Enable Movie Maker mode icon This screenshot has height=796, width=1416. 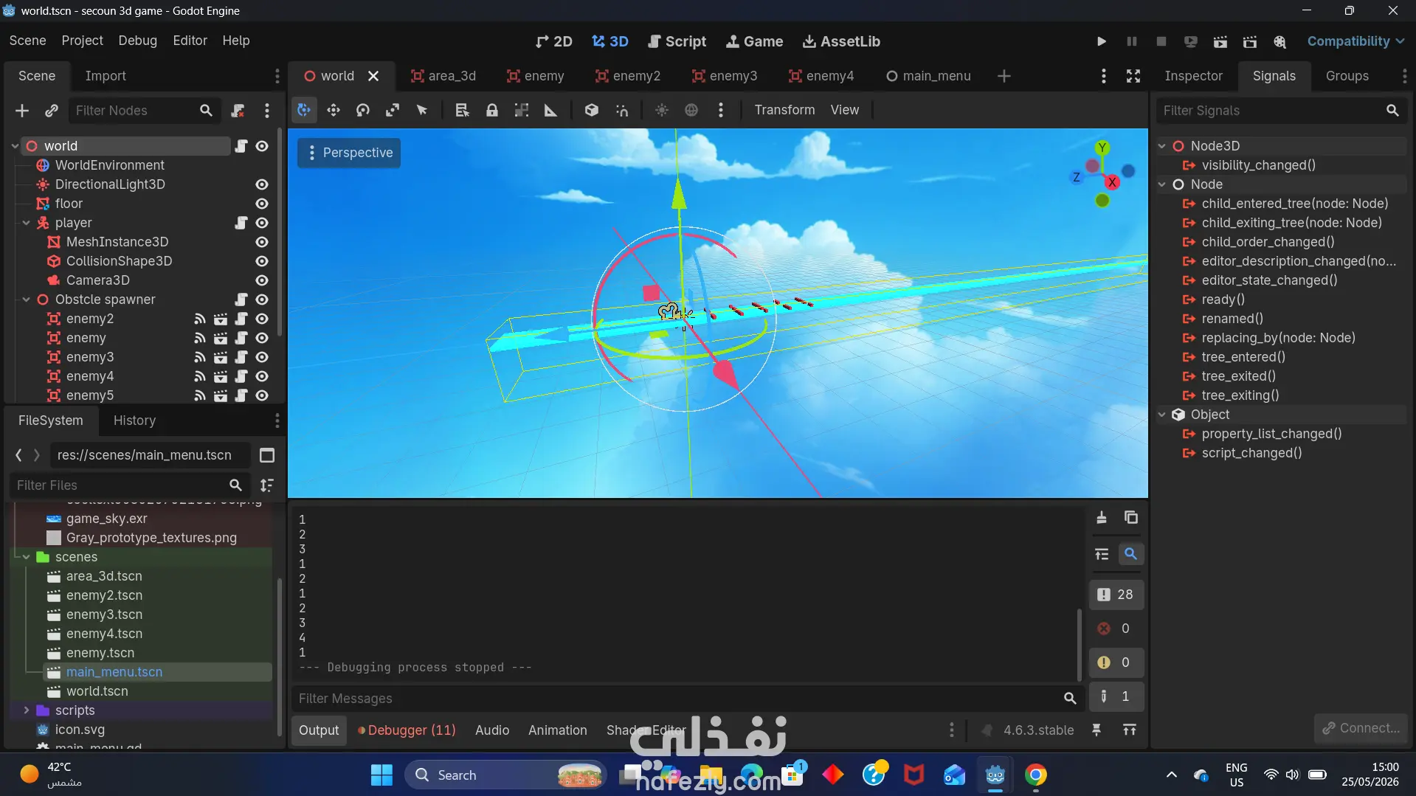1279,41
